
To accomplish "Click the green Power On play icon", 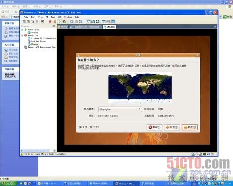I will (59, 22).
